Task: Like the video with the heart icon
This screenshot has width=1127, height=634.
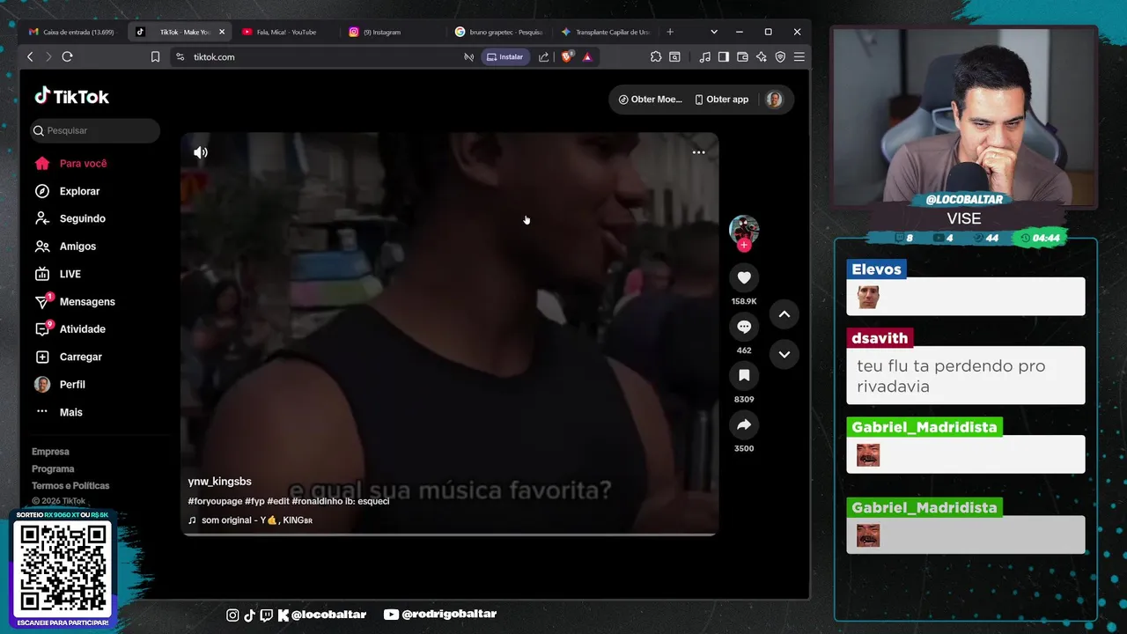Action: tap(744, 277)
